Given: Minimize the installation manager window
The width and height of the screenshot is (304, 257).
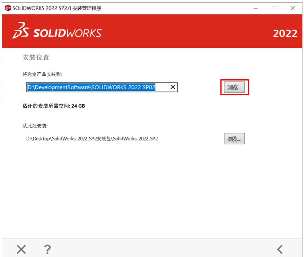Looking at the screenshot, I should (256, 8).
